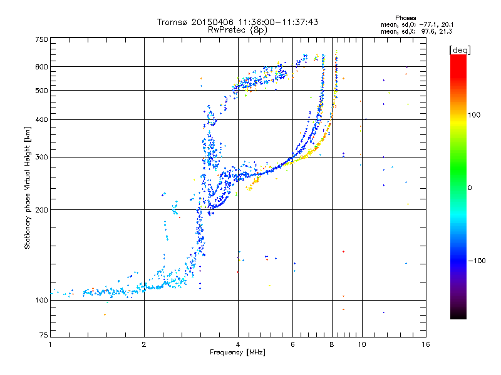Click the y-axis tick label '200'
This screenshot has width=501, height=375.
click(41, 210)
